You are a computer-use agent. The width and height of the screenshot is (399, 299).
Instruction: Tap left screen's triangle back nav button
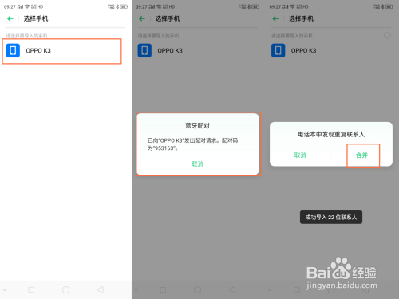[101, 289]
